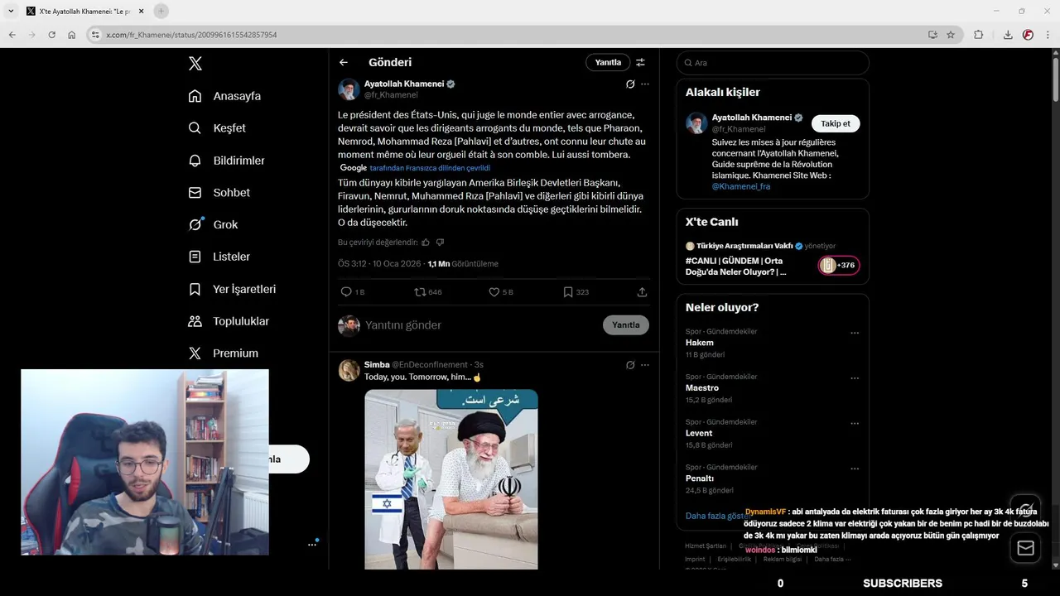The height and width of the screenshot is (596, 1060).
Task: Click browser back arrow
Action: click(12, 35)
